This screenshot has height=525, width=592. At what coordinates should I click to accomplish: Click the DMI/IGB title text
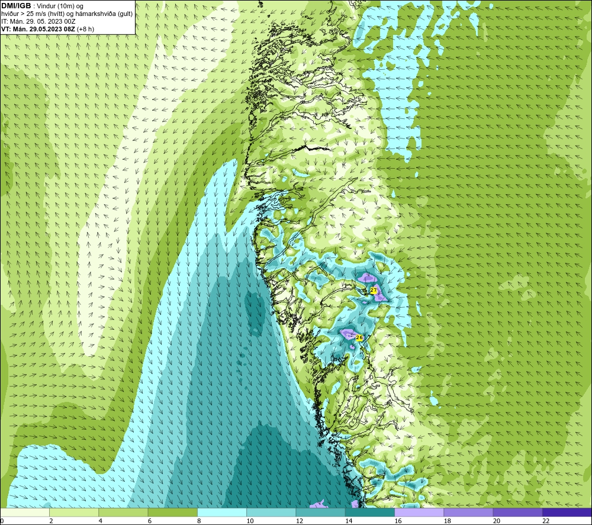click(x=16, y=6)
